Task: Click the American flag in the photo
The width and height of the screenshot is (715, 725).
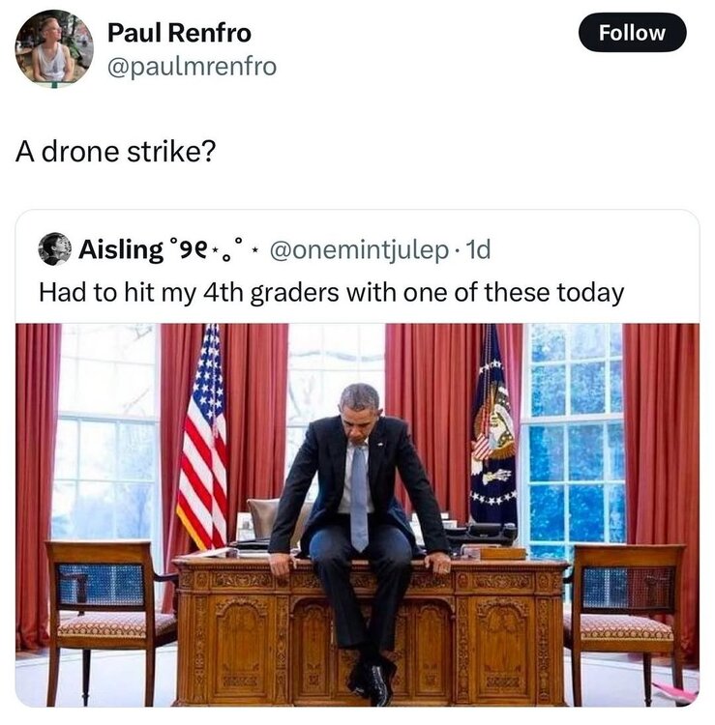Action: pyautogui.click(x=203, y=439)
